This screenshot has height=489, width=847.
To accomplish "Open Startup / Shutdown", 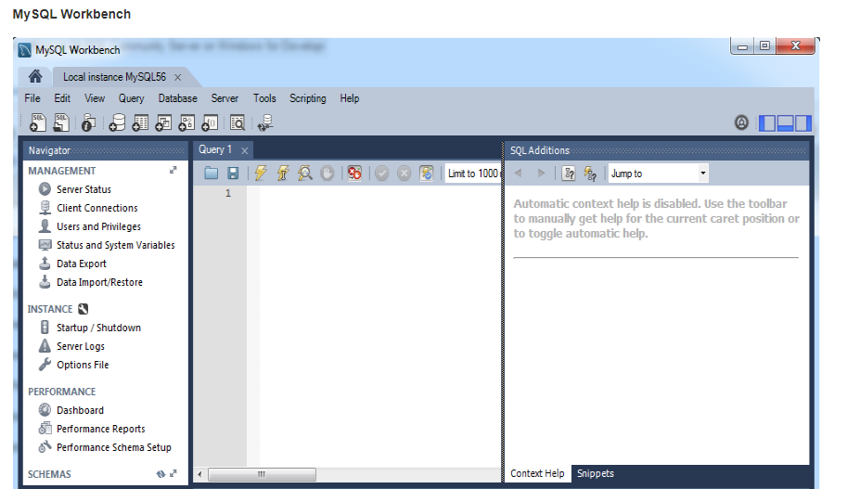I will (x=98, y=328).
